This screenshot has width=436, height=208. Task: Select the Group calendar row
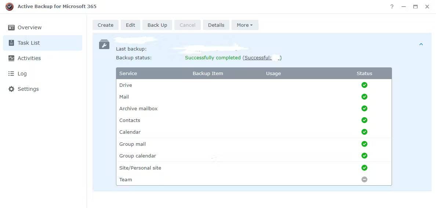(x=254, y=156)
